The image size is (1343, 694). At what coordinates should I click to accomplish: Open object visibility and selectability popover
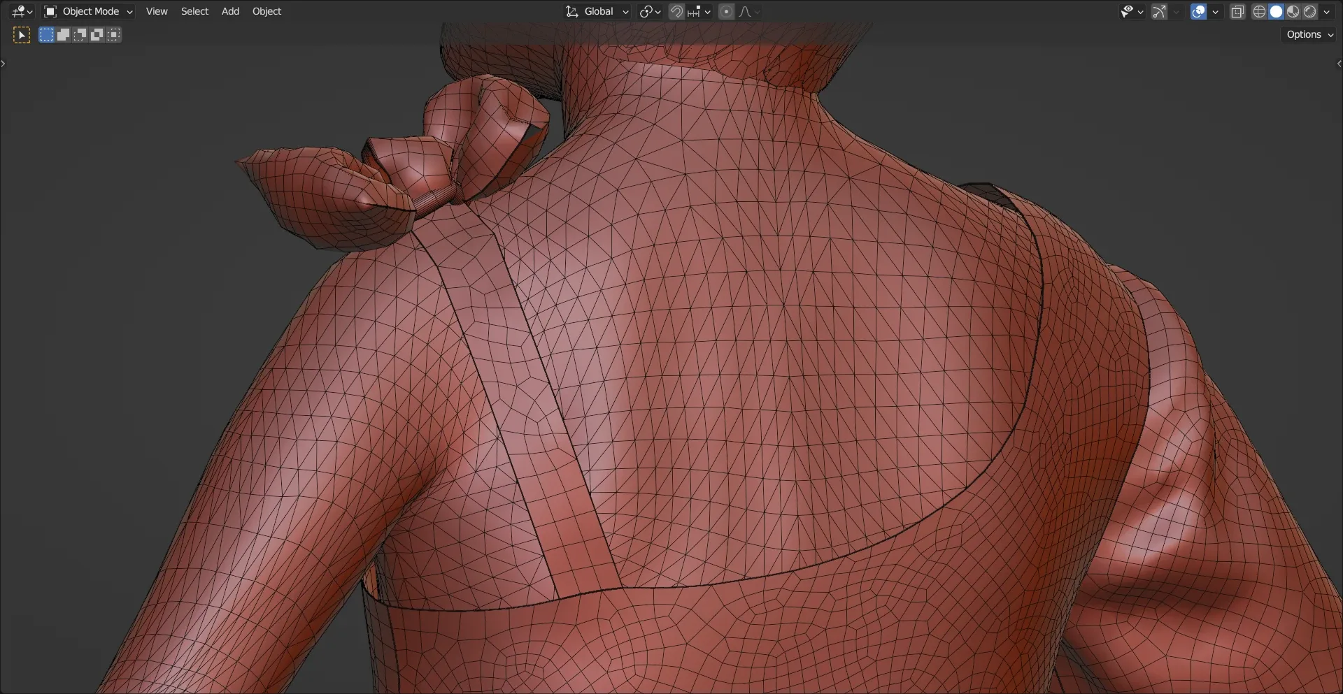(1131, 11)
